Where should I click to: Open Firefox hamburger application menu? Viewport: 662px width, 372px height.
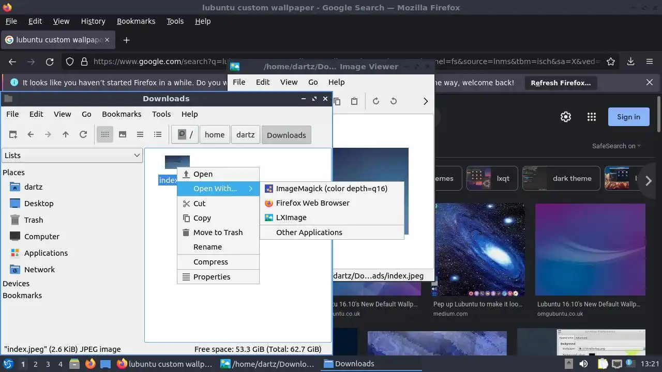650,61
